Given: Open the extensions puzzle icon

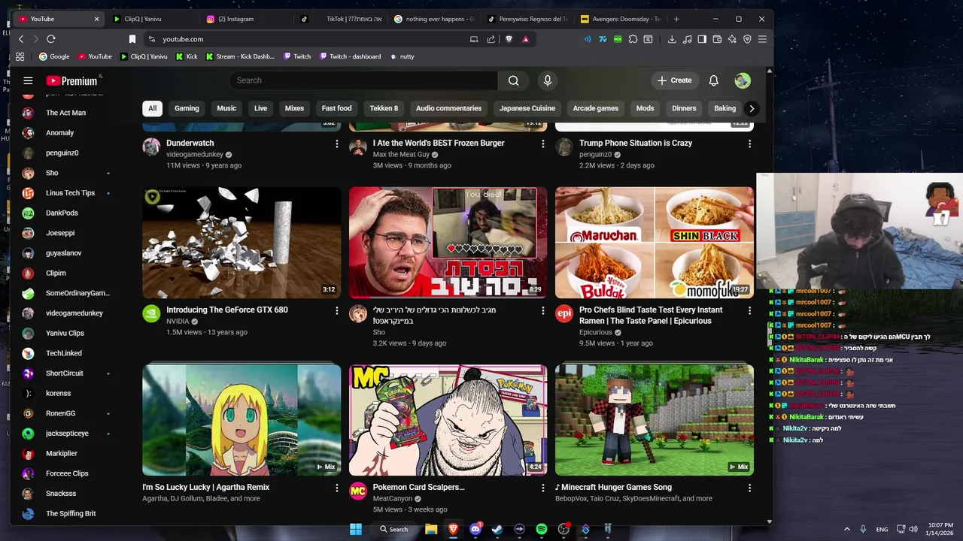Looking at the screenshot, I should pyautogui.click(x=633, y=39).
